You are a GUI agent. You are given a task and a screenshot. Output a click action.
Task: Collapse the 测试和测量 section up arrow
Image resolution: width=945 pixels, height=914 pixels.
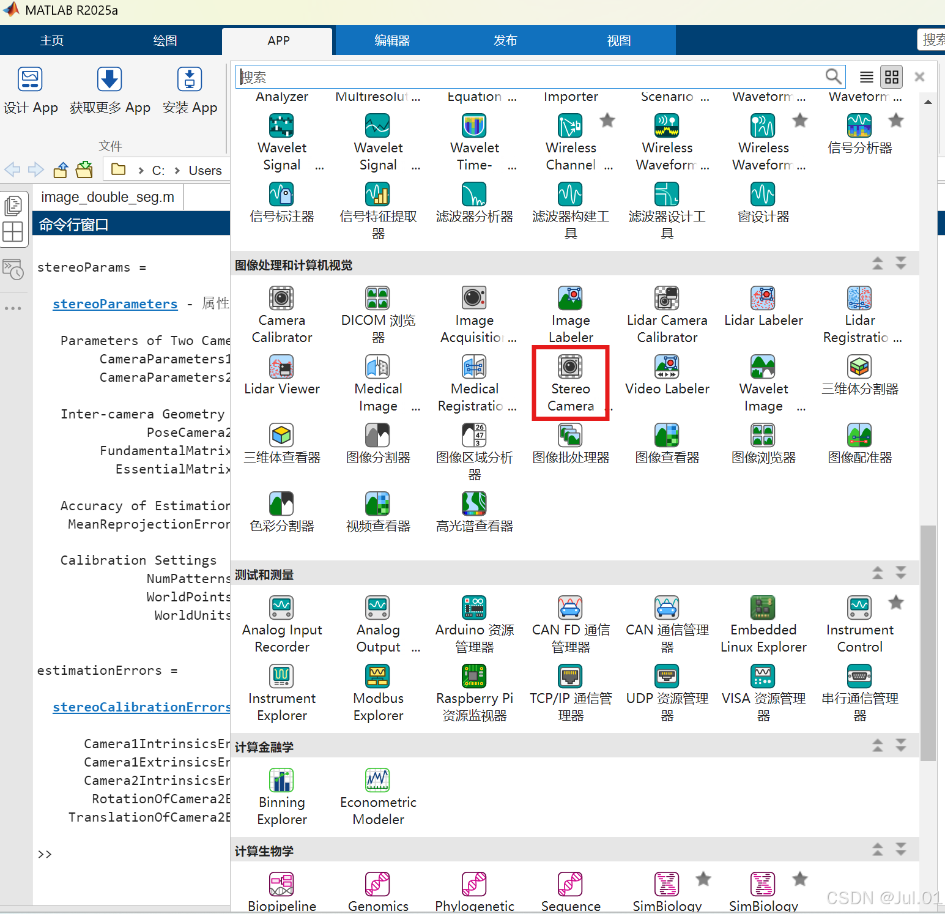pyautogui.click(x=878, y=573)
